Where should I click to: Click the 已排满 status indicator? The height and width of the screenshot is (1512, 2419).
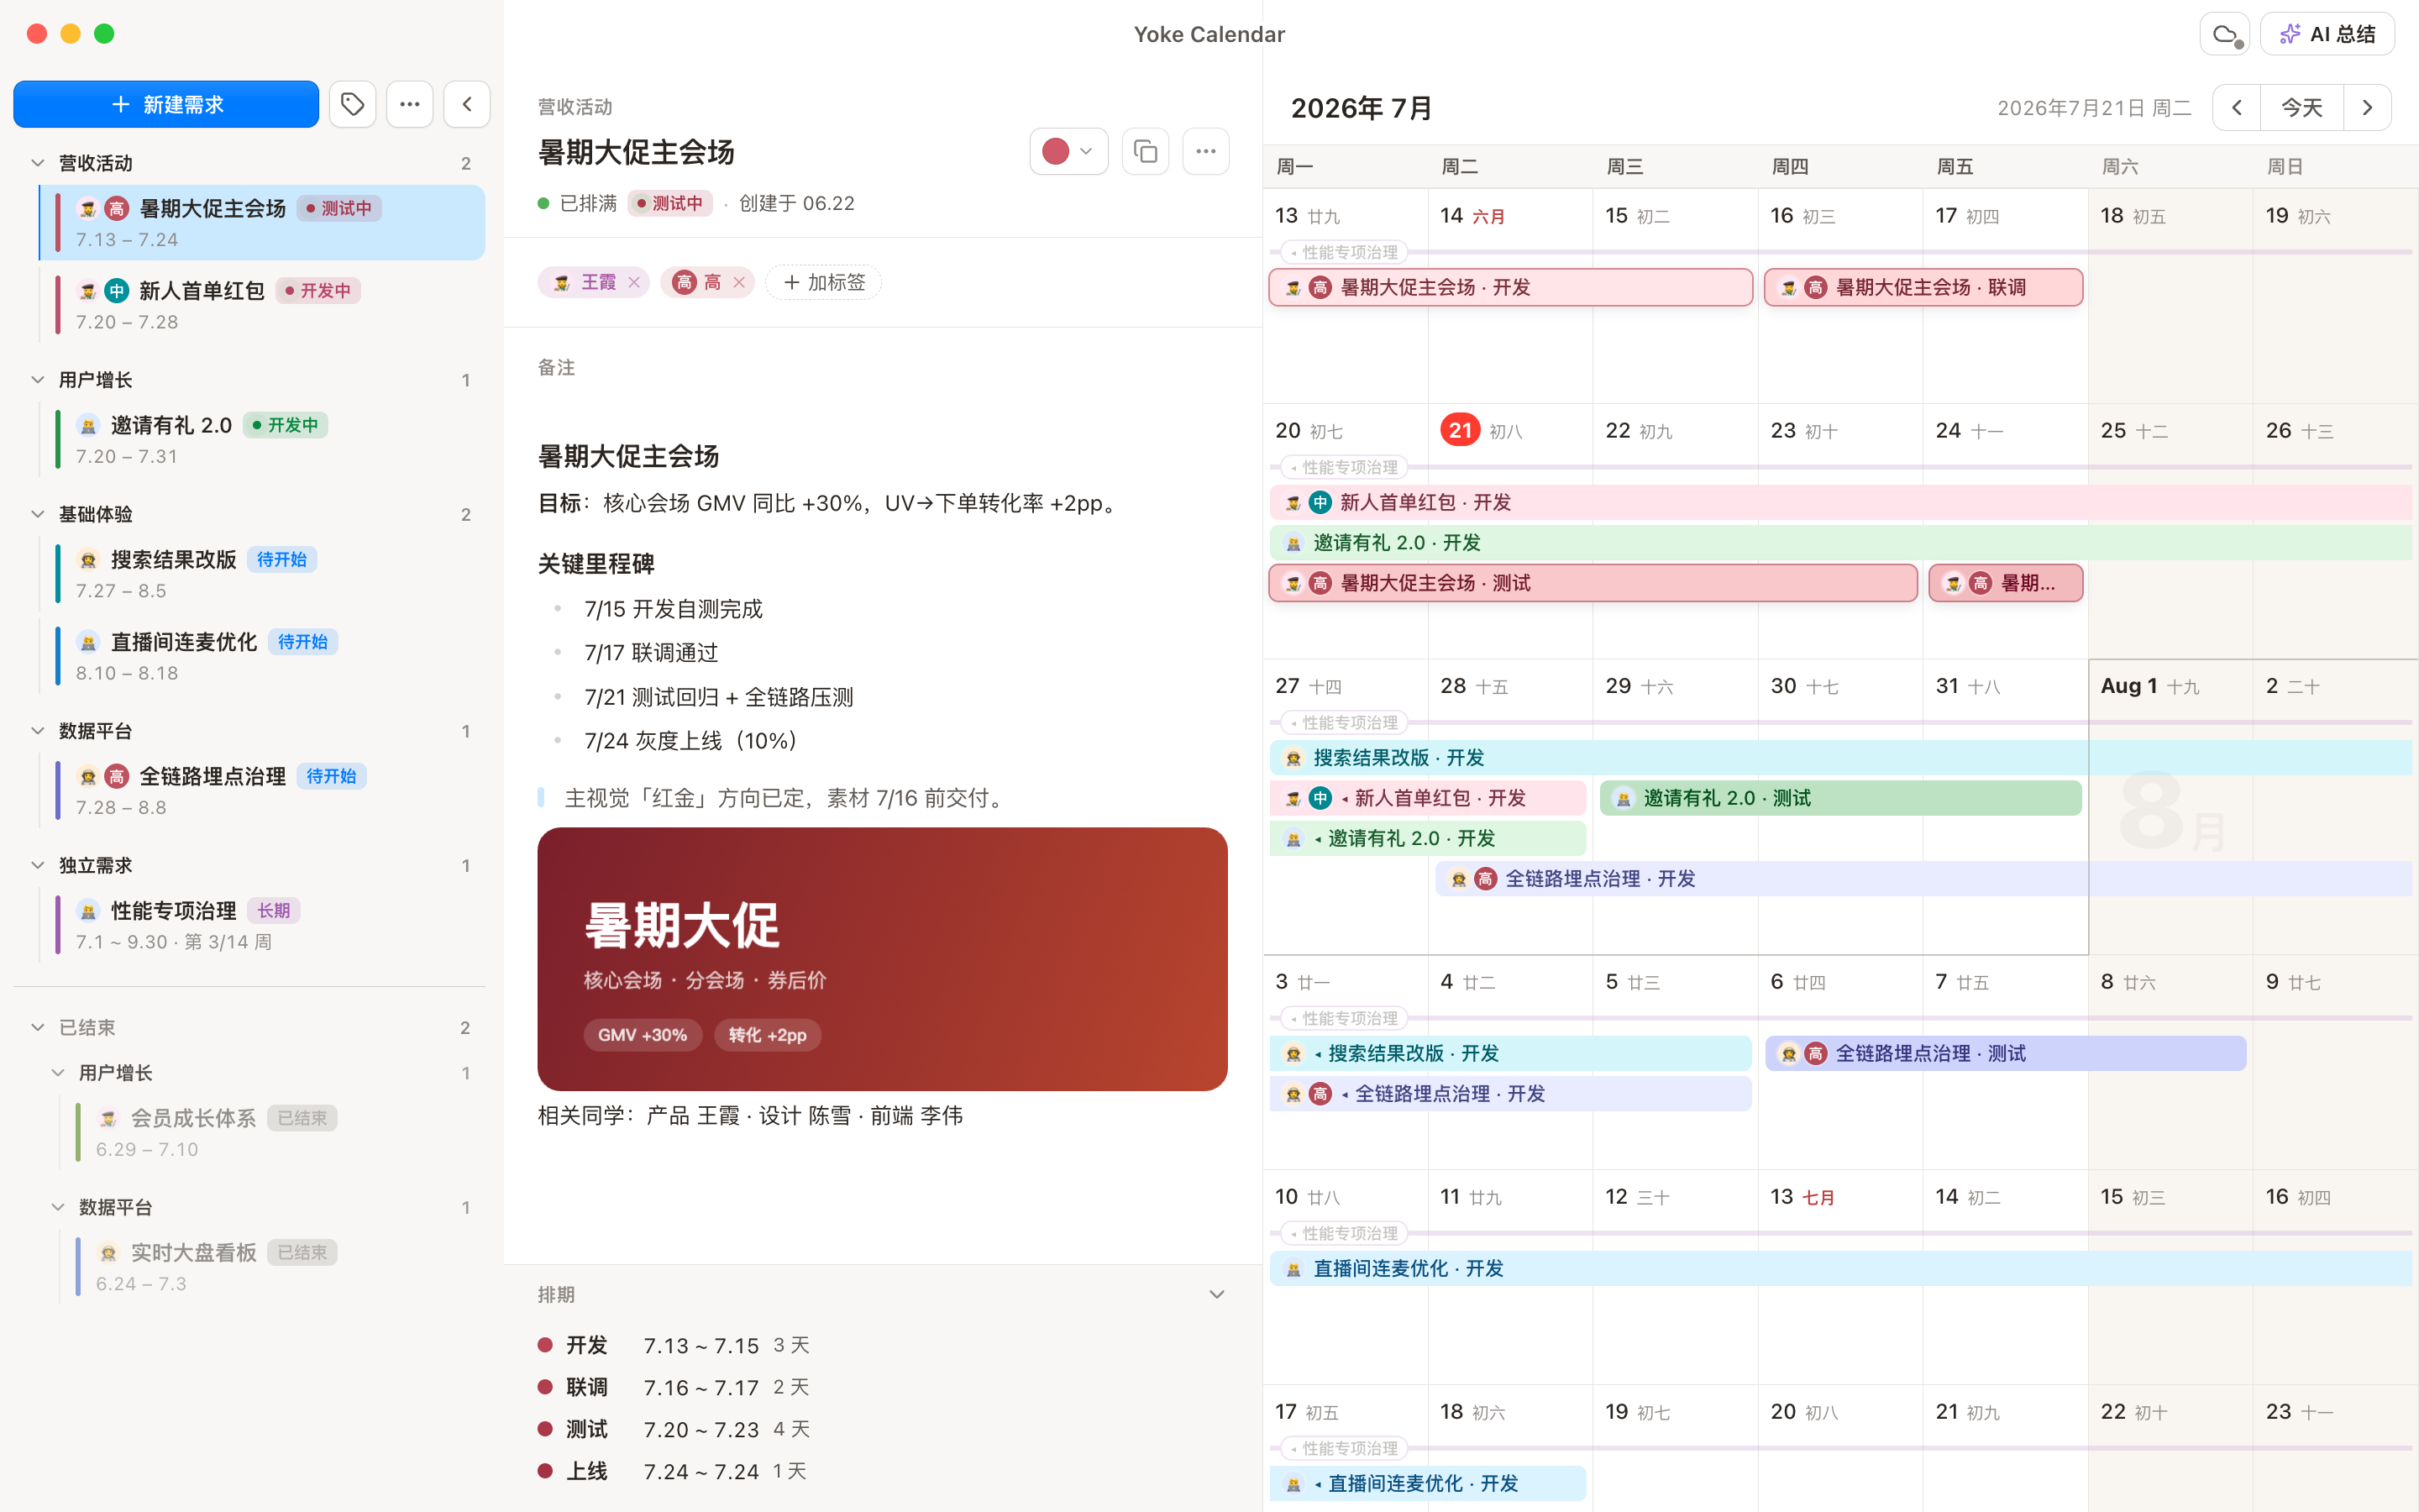[578, 203]
